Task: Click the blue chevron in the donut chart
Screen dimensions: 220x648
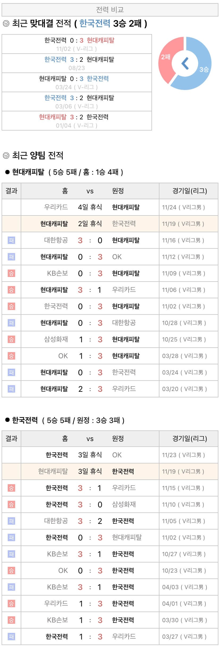Action: [185, 63]
